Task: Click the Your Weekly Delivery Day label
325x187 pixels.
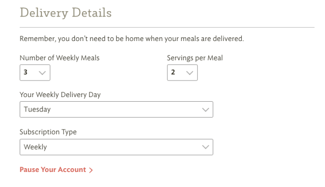Action: (60, 95)
